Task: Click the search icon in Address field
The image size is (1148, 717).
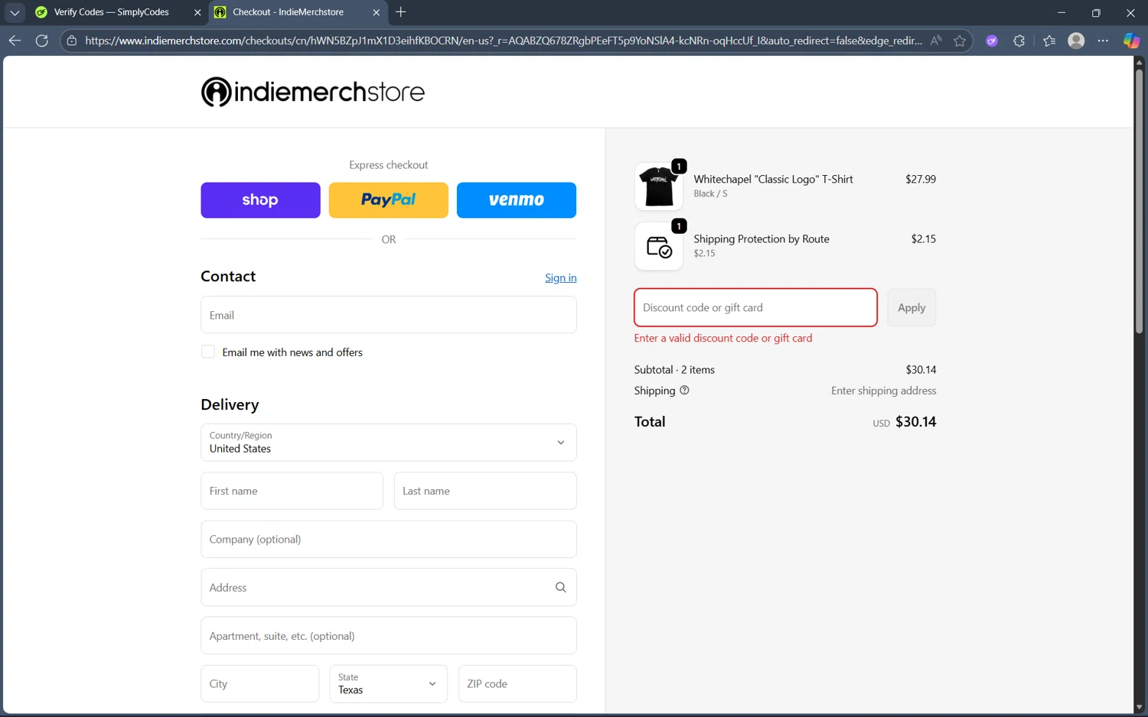Action: (560, 587)
